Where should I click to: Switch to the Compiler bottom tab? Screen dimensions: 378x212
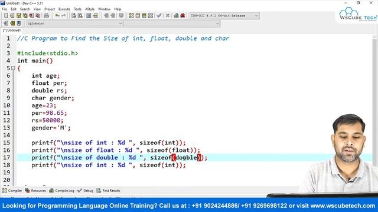pyautogui.click(x=12, y=191)
